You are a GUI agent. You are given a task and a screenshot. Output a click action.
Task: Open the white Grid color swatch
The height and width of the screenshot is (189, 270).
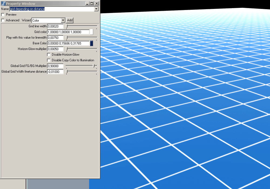[x=91, y=32]
